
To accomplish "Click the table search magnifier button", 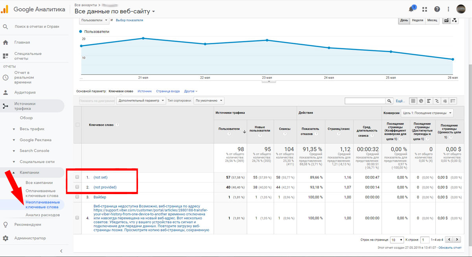I will (389, 101).
